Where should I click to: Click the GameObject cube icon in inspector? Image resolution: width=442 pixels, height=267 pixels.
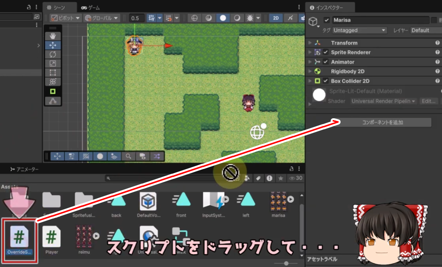[x=313, y=21]
